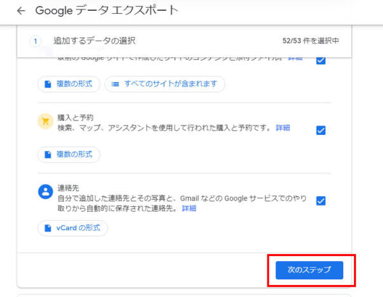Open the 詳細 link for 購入と予約

(x=283, y=127)
